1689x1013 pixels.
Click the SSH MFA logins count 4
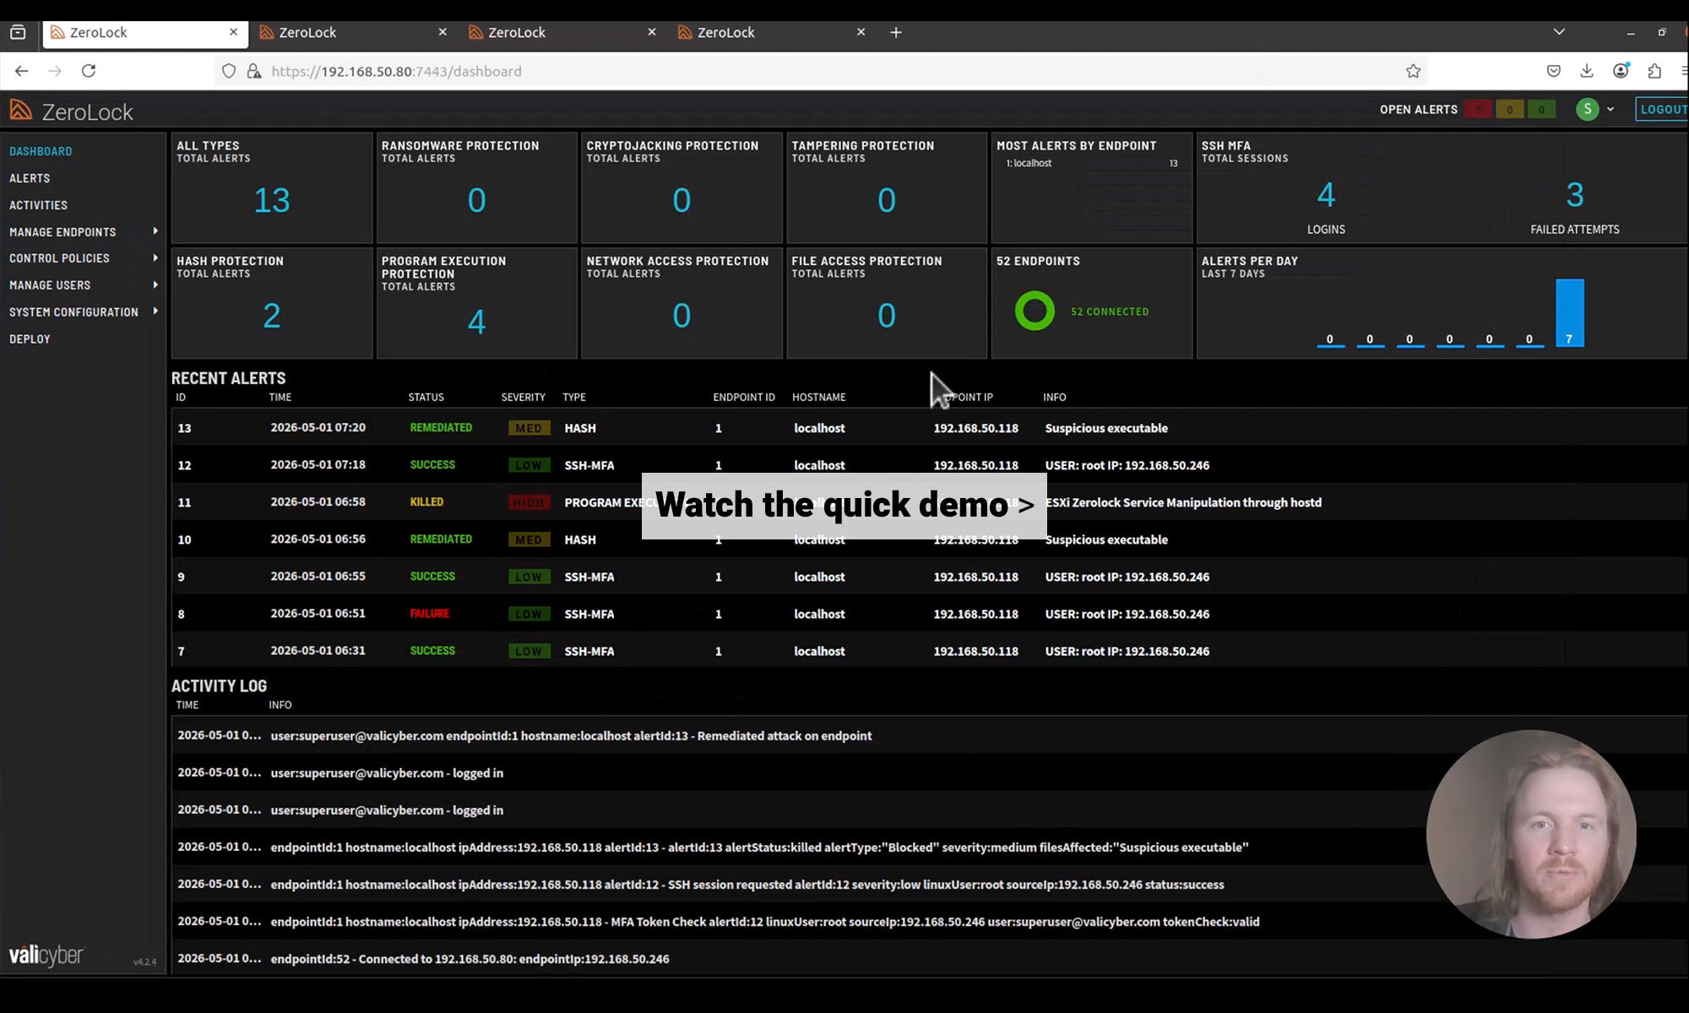pos(1326,195)
